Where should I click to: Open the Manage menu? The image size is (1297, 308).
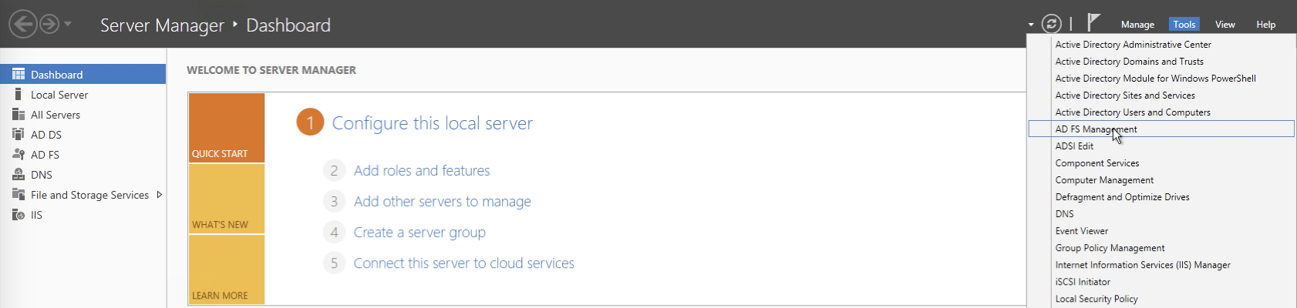(1137, 25)
